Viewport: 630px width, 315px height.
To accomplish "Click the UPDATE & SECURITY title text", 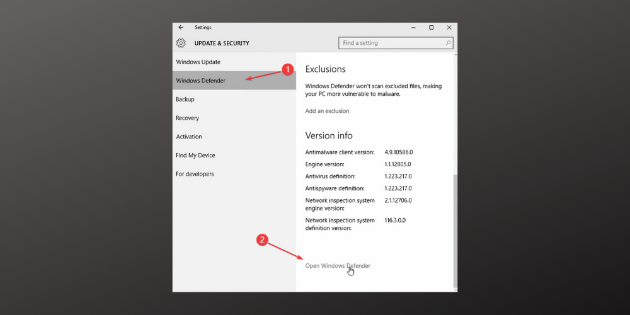I will tap(222, 43).
